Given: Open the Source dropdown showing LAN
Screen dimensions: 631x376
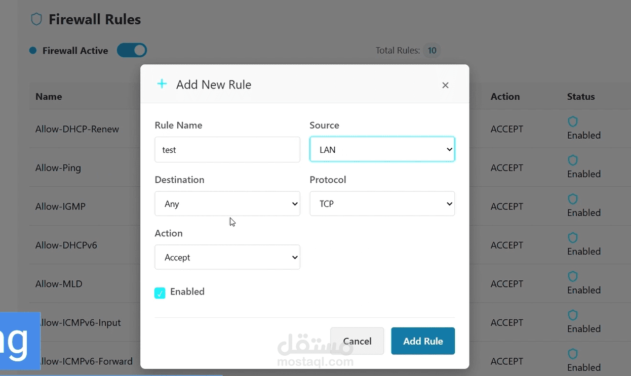Looking at the screenshot, I should click(382, 149).
